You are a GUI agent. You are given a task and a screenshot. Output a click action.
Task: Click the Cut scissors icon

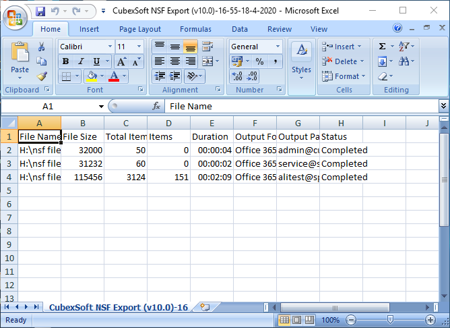pos(42,47)
